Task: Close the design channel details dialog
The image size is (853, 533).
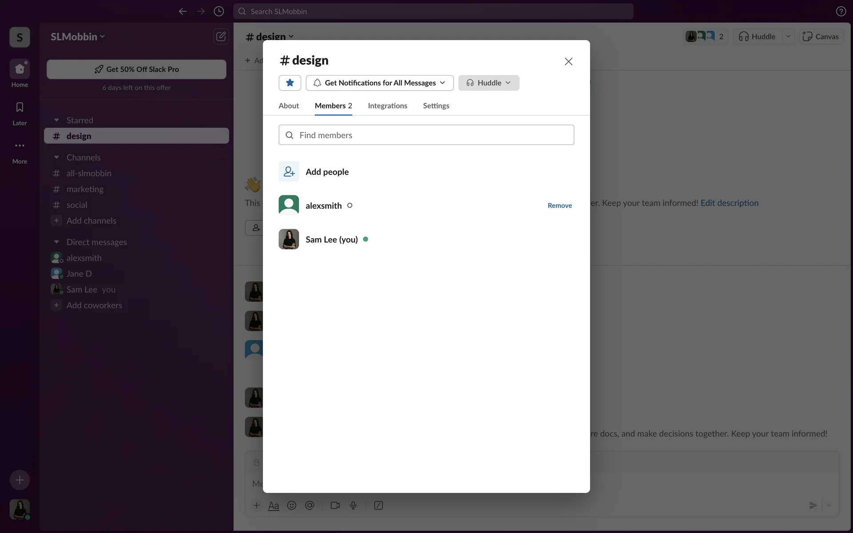Action: (x=568, y=62)
